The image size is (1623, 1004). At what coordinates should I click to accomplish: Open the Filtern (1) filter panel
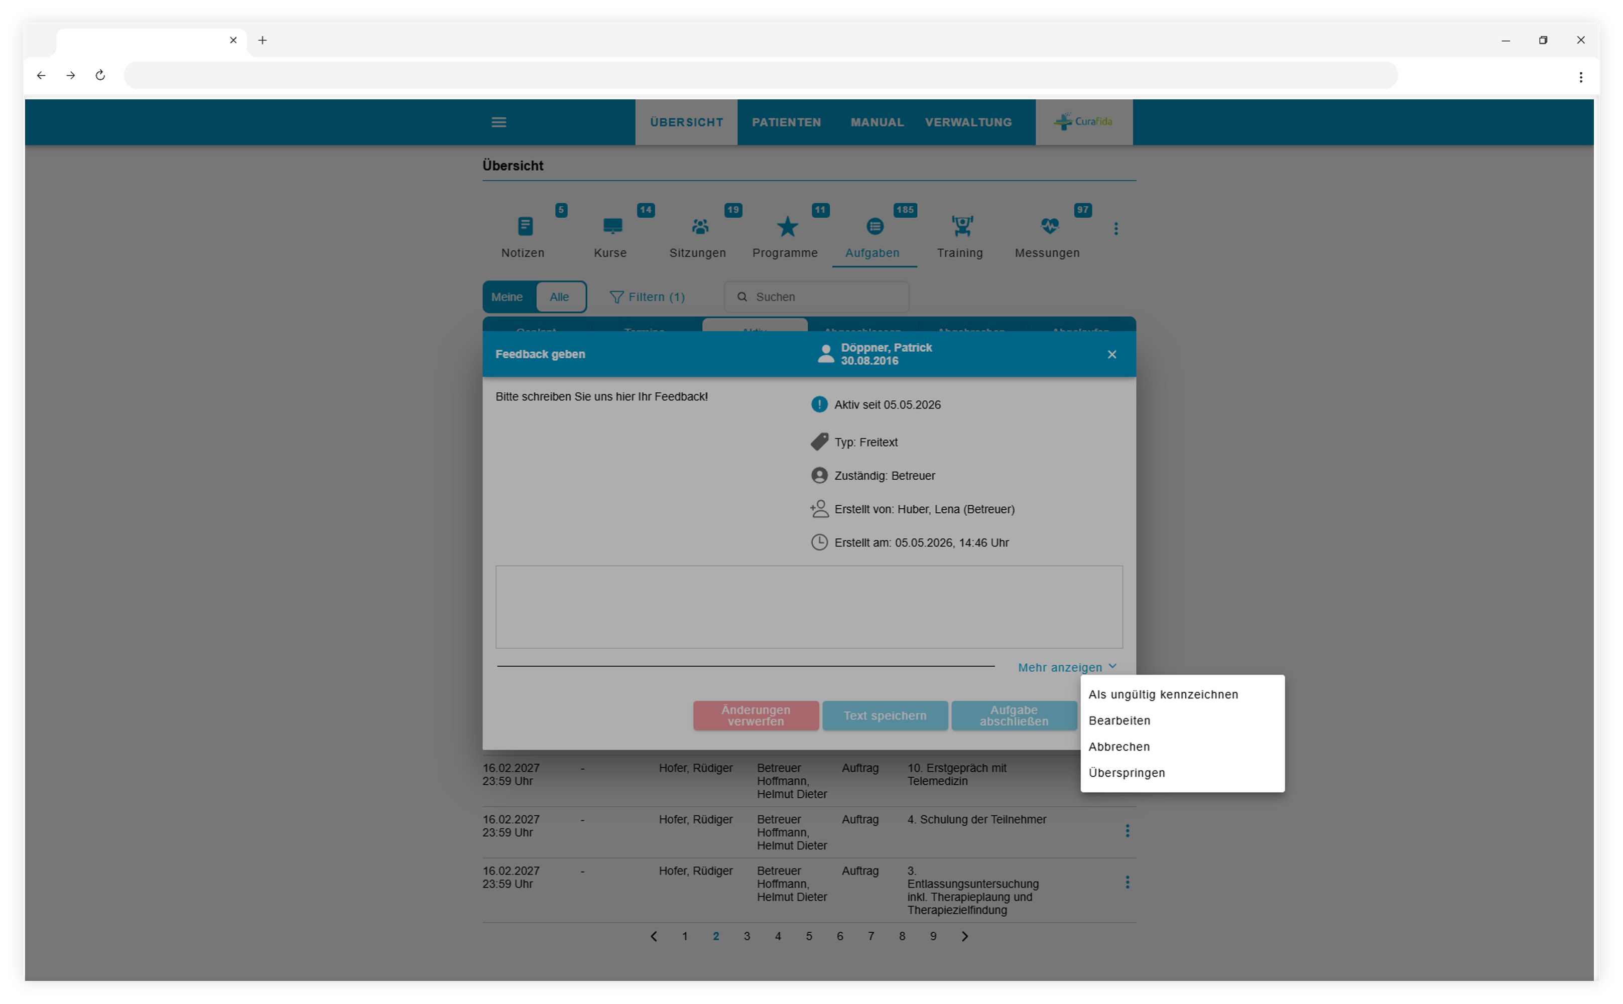point(647,297)
